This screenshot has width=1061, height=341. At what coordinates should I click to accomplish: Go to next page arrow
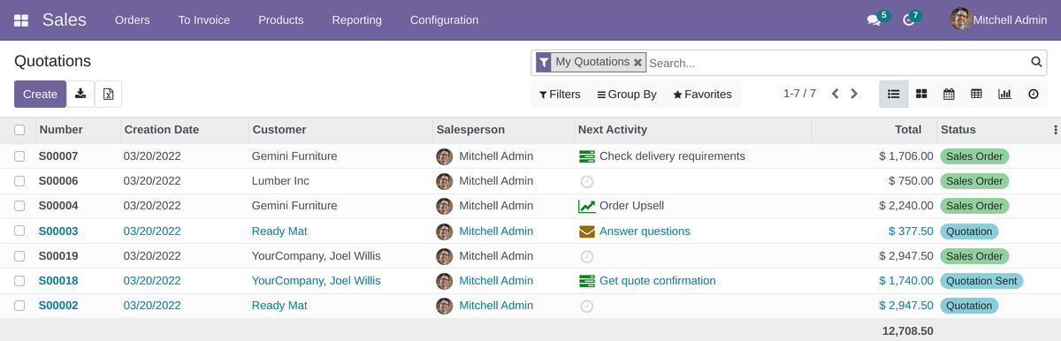(x=854, y=94)
